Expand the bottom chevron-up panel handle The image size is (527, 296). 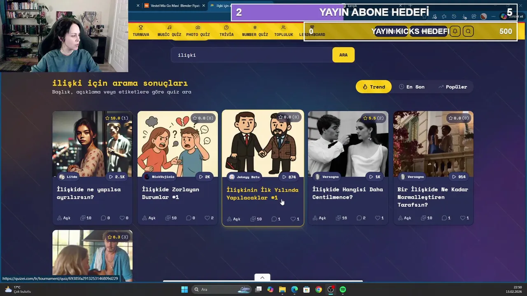(x=262, y=277)
